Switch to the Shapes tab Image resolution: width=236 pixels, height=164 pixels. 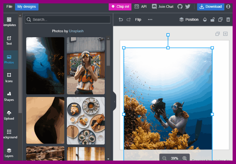coord(9,97)
